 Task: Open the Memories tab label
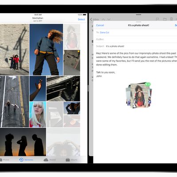[29, 160]
